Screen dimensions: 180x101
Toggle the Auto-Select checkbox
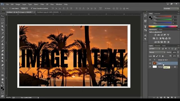[10, 8]
